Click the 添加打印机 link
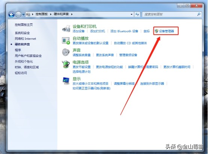This screenshot has width=208, height=154. [x=97, y=31]
